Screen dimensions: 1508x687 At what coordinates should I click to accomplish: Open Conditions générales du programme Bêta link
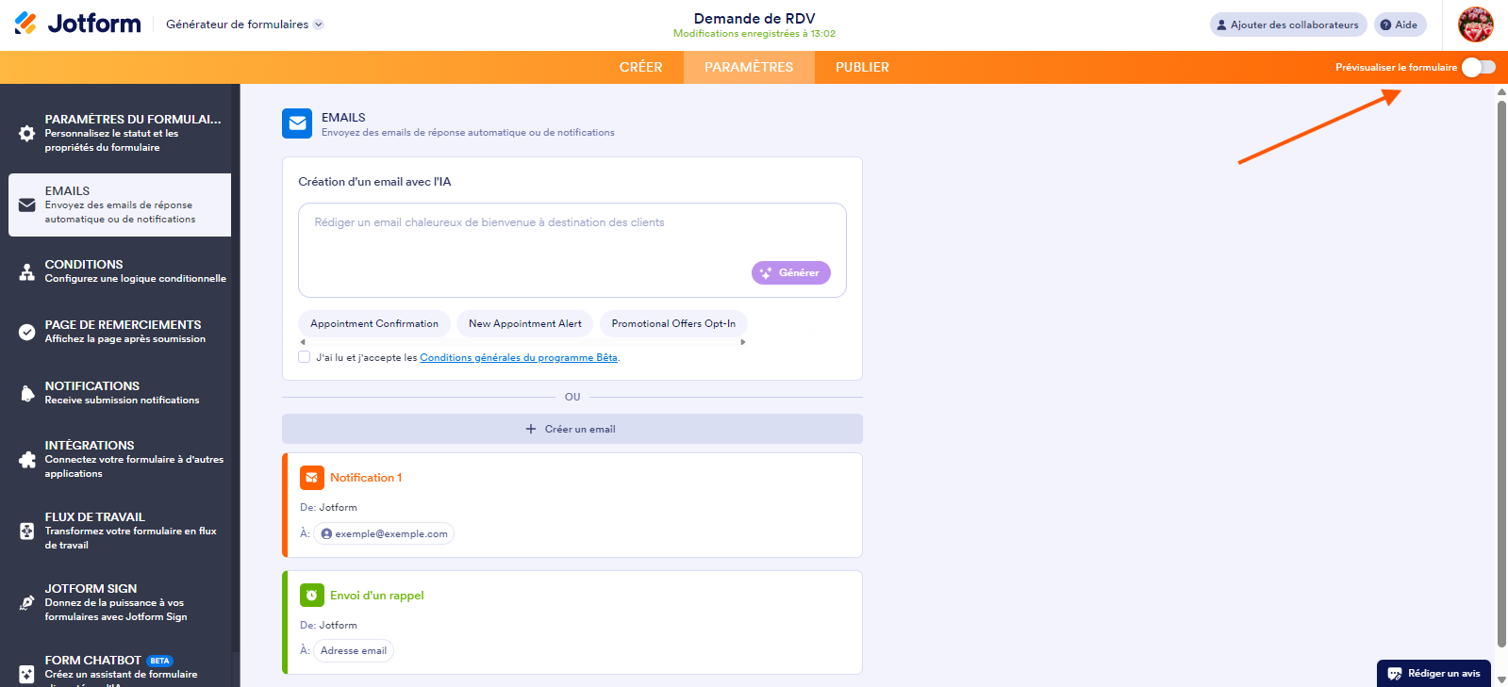519,358
